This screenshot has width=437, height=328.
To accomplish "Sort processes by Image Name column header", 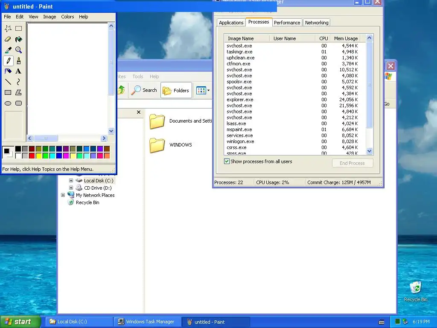I will 247,38.
